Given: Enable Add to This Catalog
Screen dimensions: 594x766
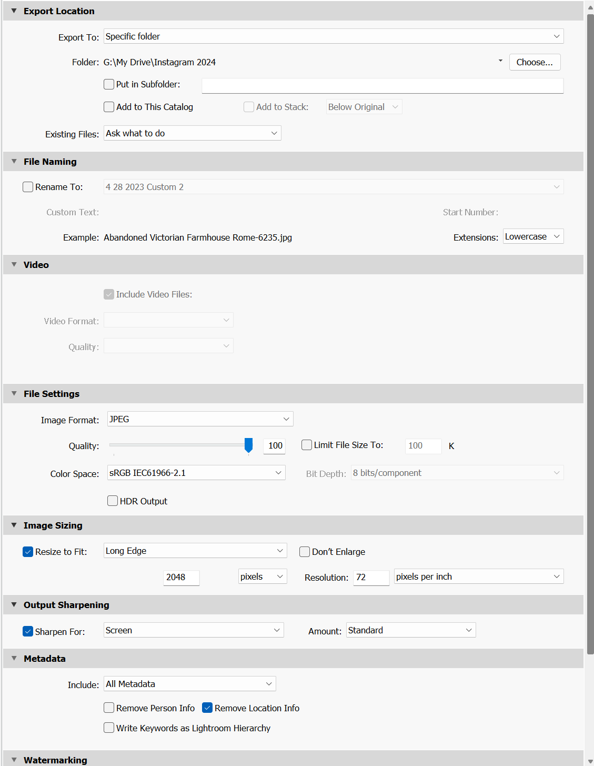Looking at the screenshot, I should coord(109,107).
